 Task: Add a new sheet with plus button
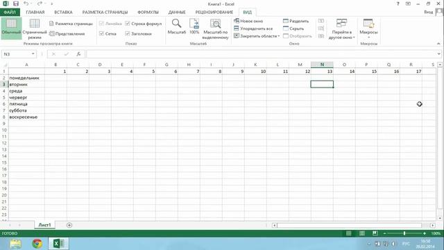click(x=69, y=225)
